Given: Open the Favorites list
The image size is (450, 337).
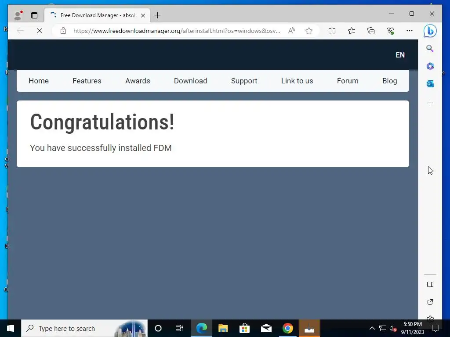Looking at the screenshot, I should click(352, 31).
